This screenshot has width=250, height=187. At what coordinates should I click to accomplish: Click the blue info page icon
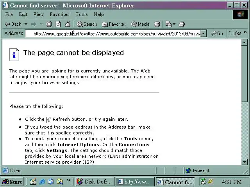tap(14, 55)
